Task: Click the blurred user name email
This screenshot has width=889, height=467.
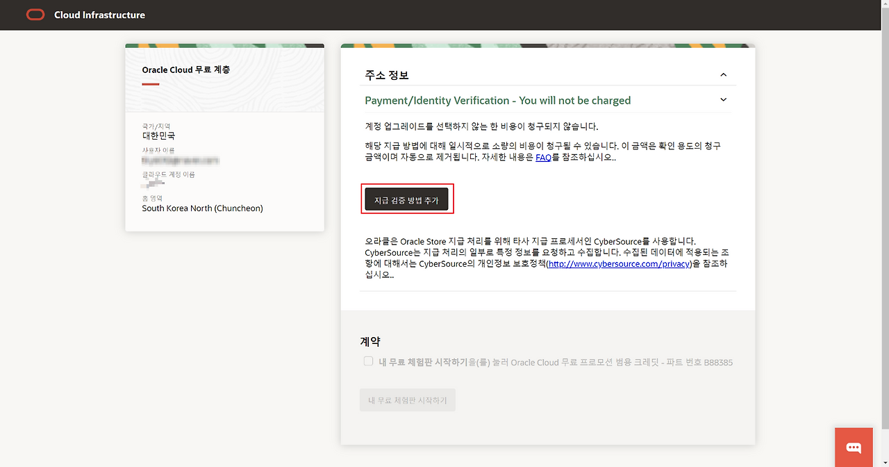Action: click(x=181, y=161)
